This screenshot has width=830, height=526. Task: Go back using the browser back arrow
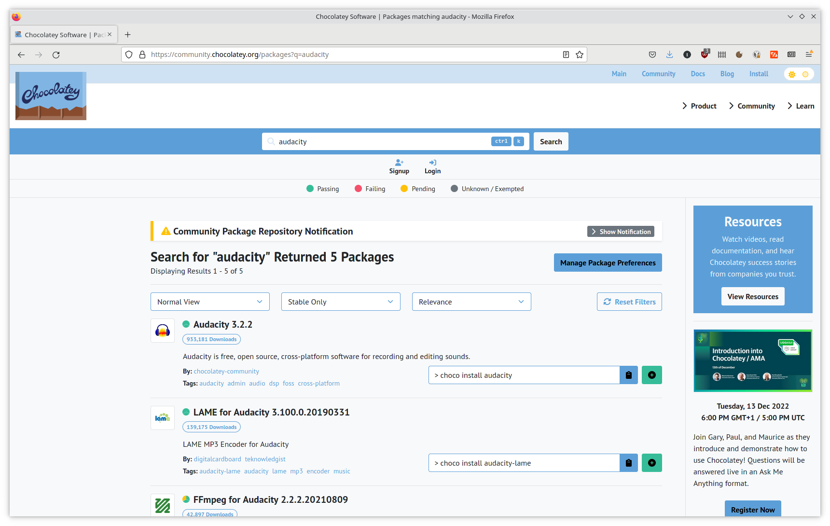click(x=21, y=55)
